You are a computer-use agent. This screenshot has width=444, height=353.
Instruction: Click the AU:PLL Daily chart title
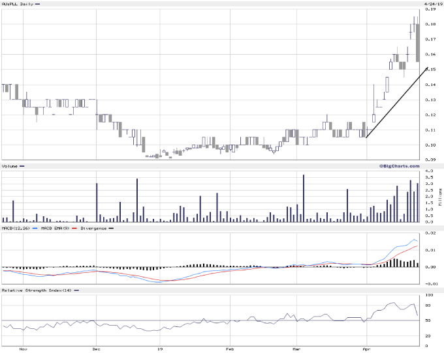(17, 4)
